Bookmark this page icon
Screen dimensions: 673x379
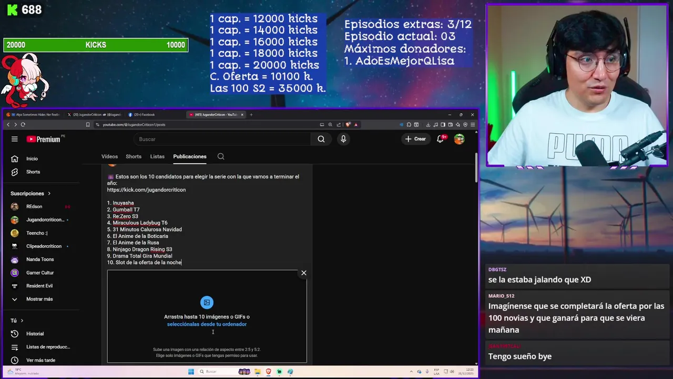[x=88, y=125]
